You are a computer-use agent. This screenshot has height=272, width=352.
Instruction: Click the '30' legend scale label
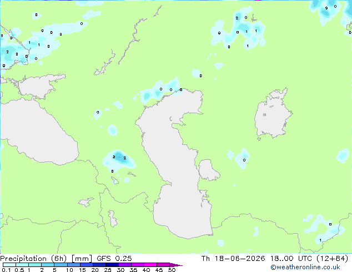click(120, 270)
